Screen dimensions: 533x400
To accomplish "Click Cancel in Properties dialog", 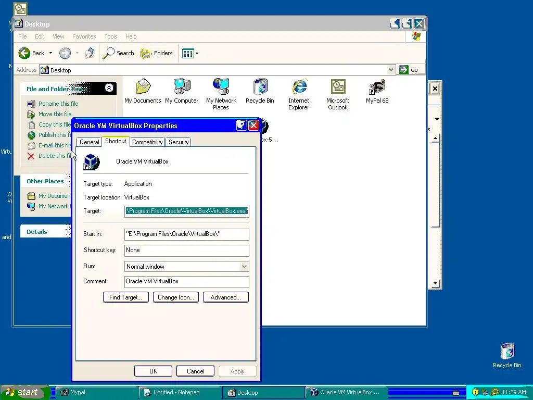I will pos(196,371).
